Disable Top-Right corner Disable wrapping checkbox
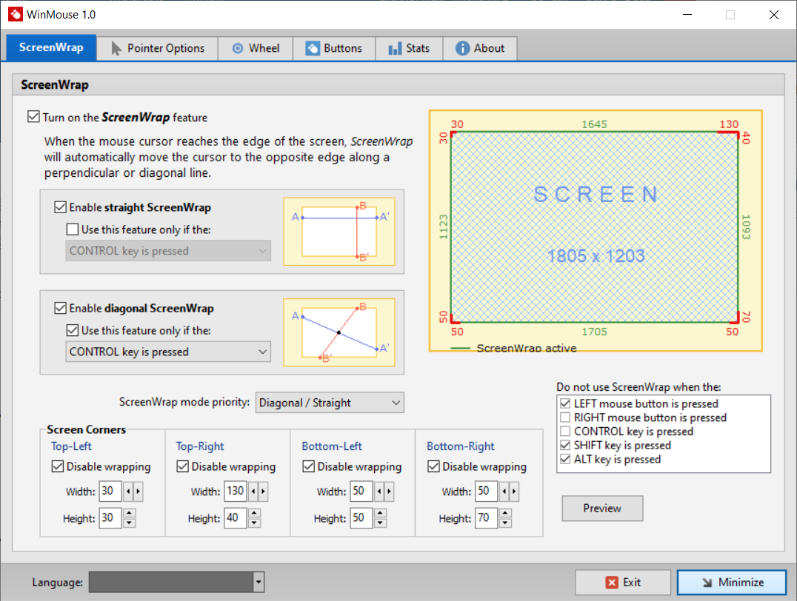 coord(183,467)
